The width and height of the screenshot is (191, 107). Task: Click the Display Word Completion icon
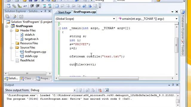point(25,6)
